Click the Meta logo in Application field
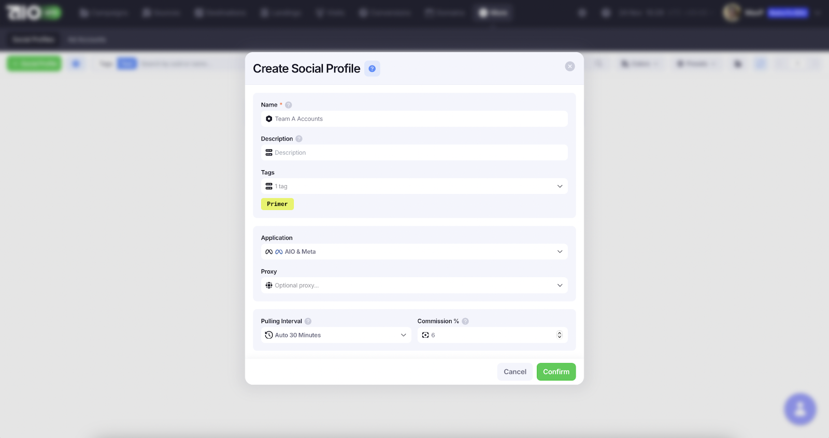 pyautogui.click(x=279, y=252)
